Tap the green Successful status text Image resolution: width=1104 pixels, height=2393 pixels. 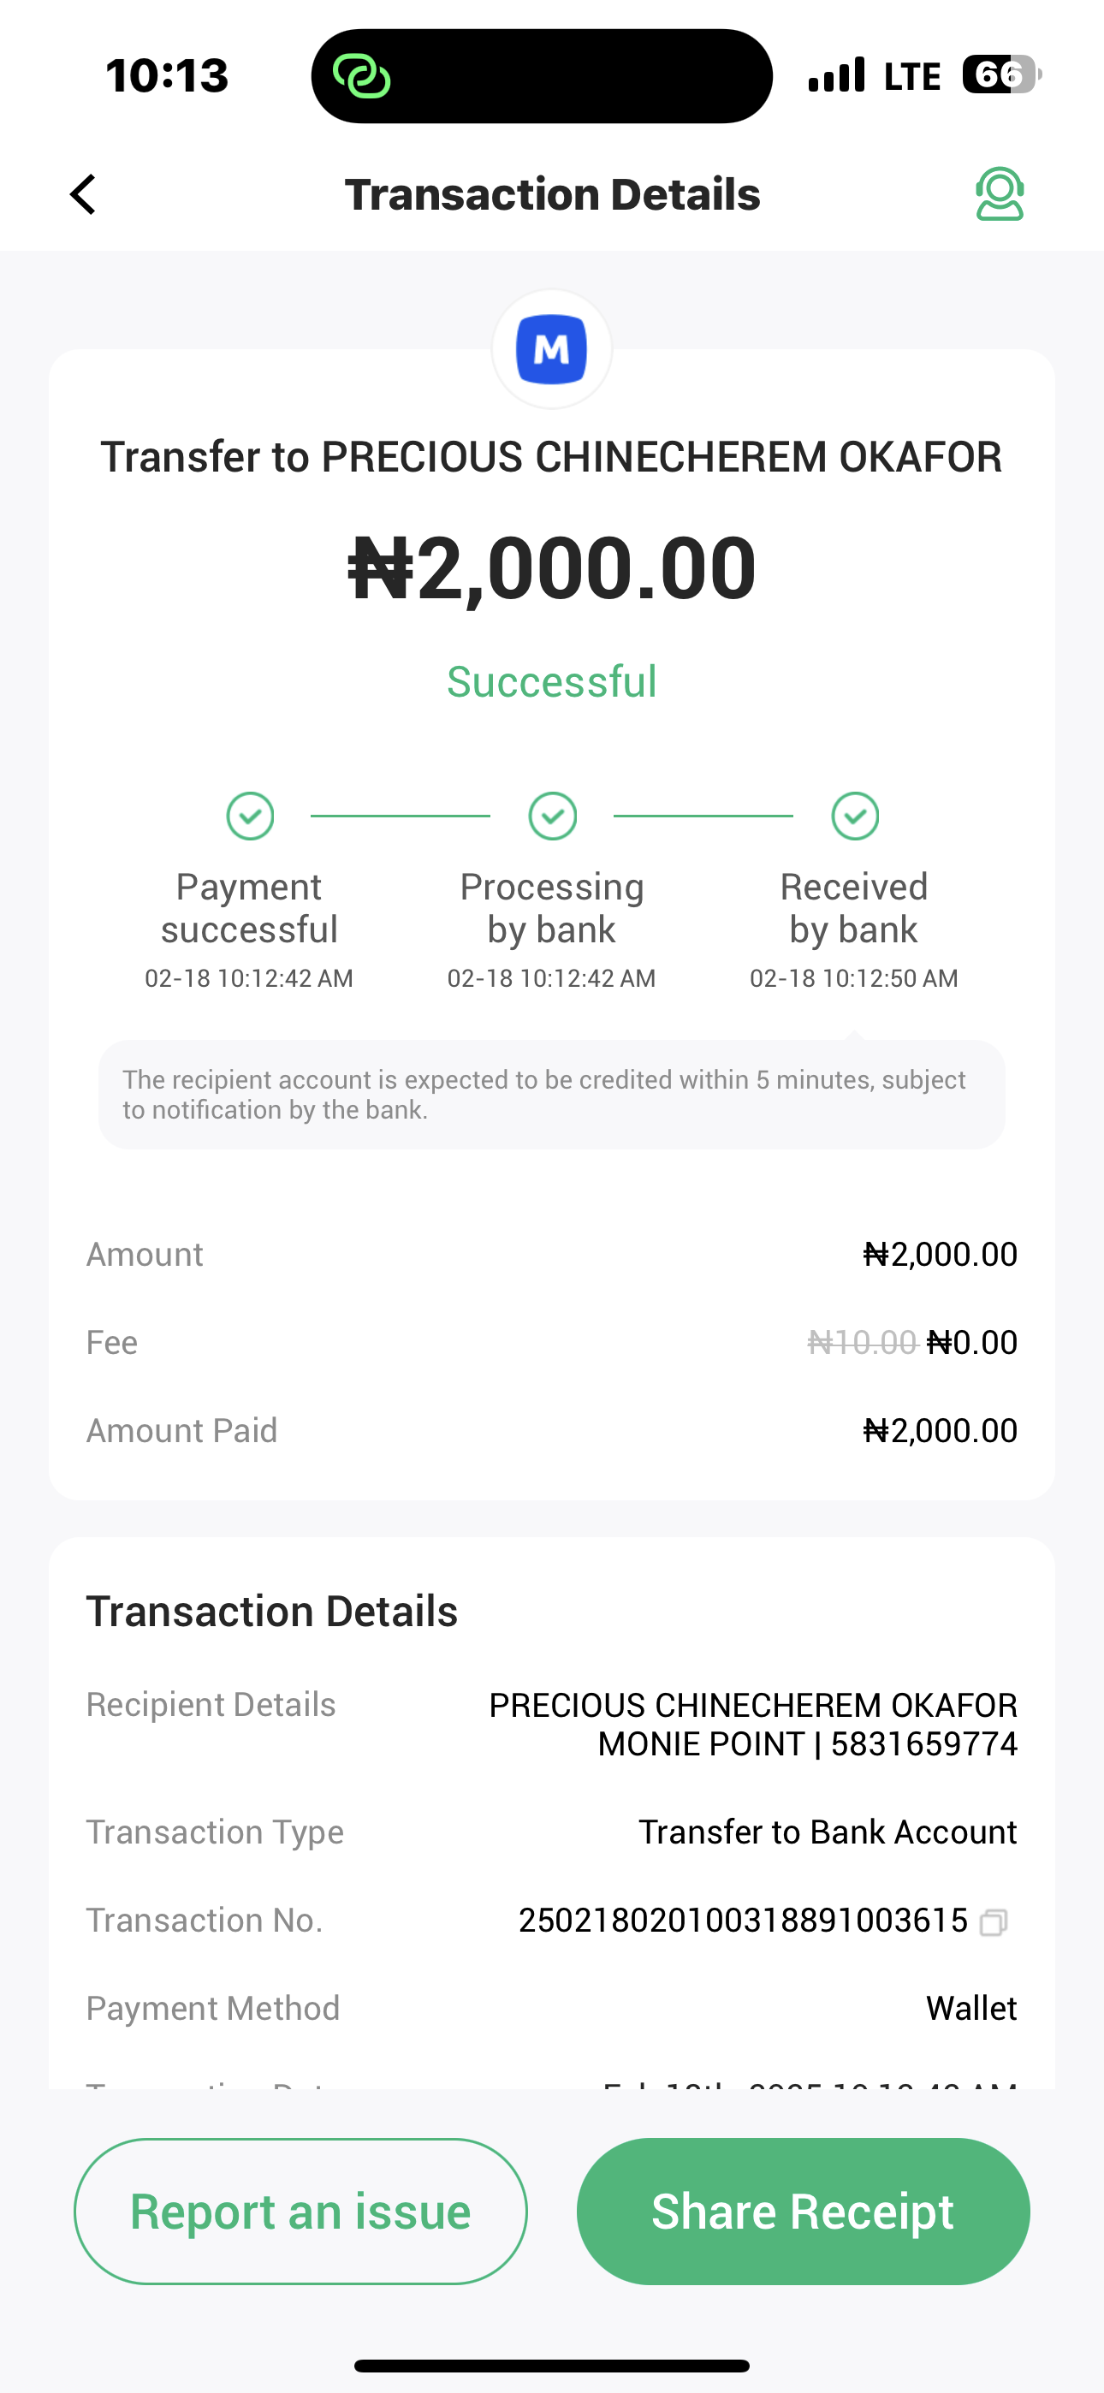(552, 682)
